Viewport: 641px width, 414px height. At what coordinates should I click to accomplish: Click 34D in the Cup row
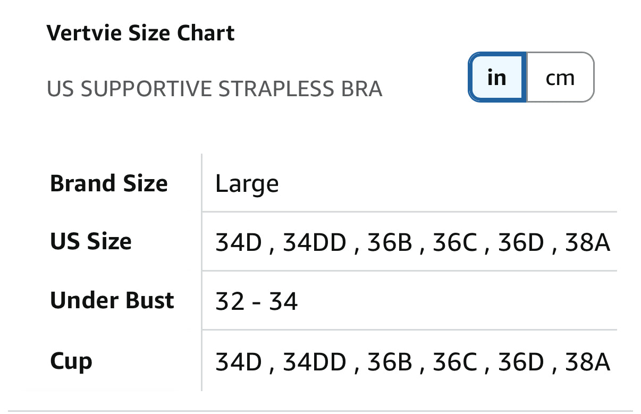239,362
